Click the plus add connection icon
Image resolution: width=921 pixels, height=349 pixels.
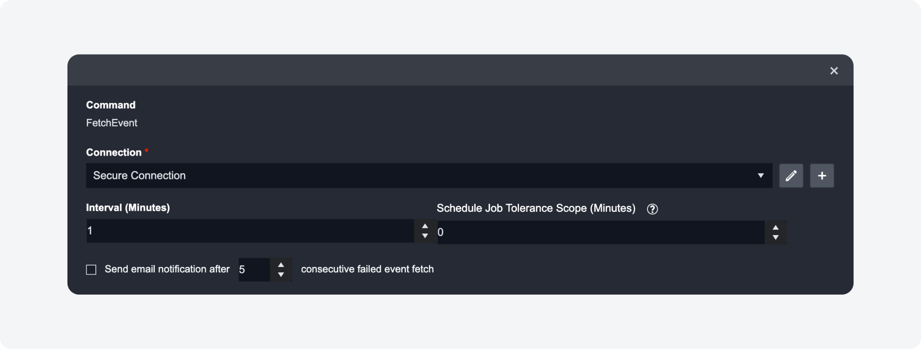click(x=822, y=175)
